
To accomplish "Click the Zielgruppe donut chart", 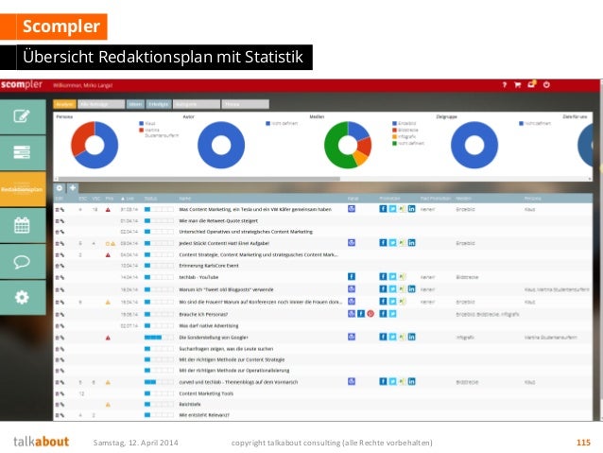I will click(x=474, y=145).
